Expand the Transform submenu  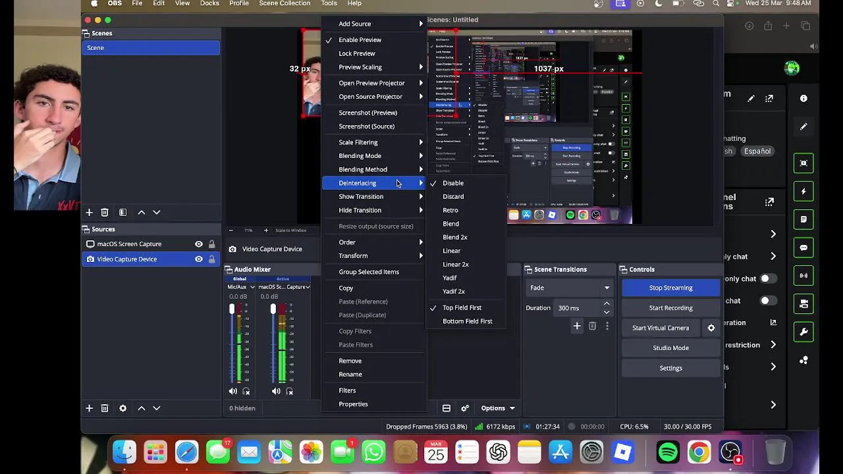(x=374, y=256)
